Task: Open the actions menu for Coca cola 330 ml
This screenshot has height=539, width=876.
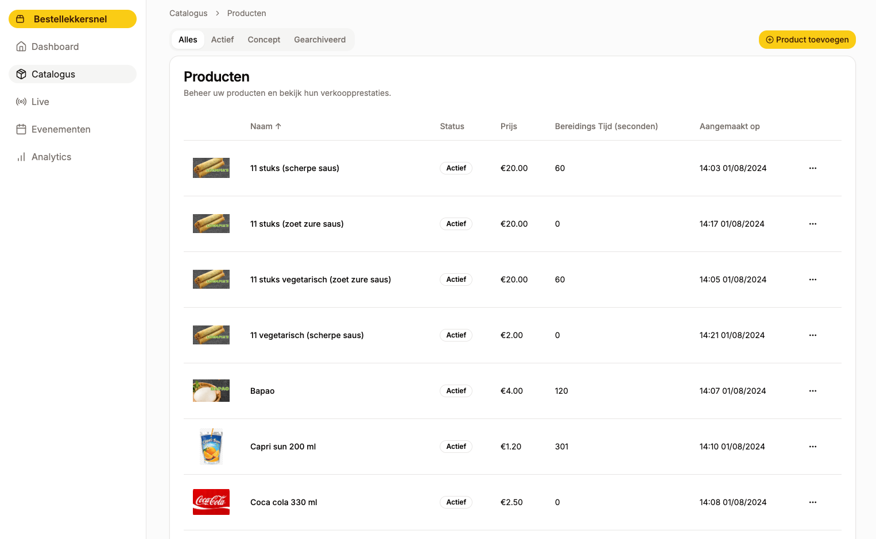Action: [812, 502]
